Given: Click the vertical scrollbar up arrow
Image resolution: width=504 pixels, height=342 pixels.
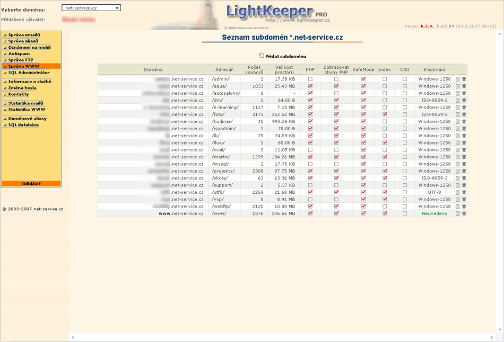Looking at the screenshot, I should click(x=500, y=33).
